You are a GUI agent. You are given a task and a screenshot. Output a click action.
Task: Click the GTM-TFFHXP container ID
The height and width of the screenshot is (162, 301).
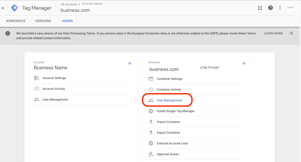209,68
